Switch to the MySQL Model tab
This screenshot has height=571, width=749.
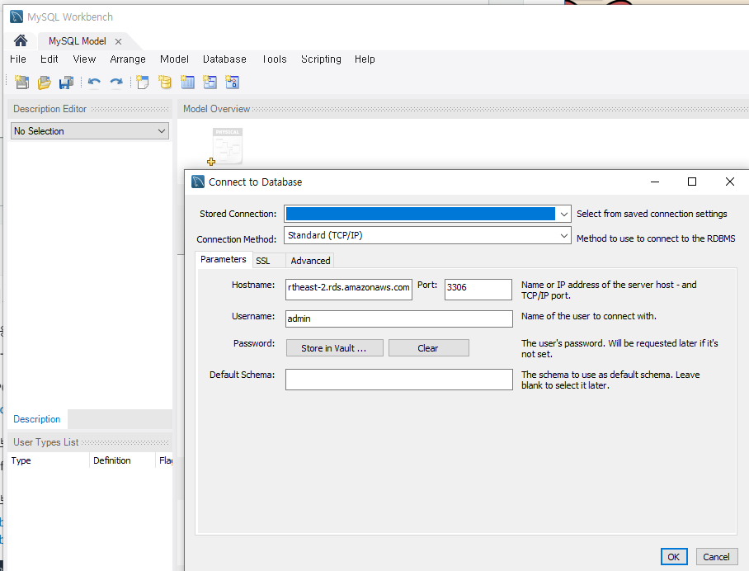click(x=78, y=41)
